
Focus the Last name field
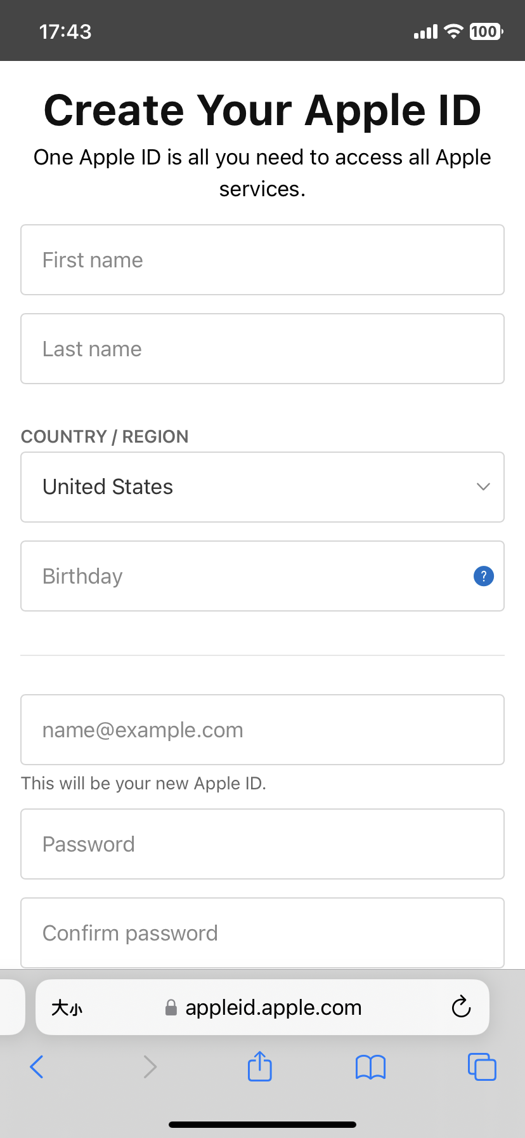pyautogui.click(x=262, y=349)
